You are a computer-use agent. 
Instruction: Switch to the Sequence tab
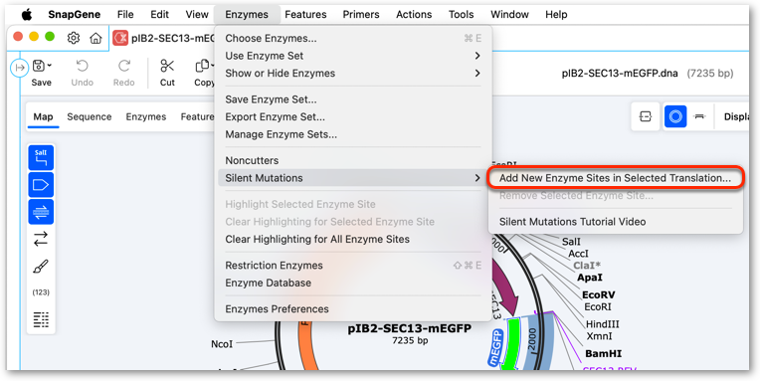(x=90, y=116)
